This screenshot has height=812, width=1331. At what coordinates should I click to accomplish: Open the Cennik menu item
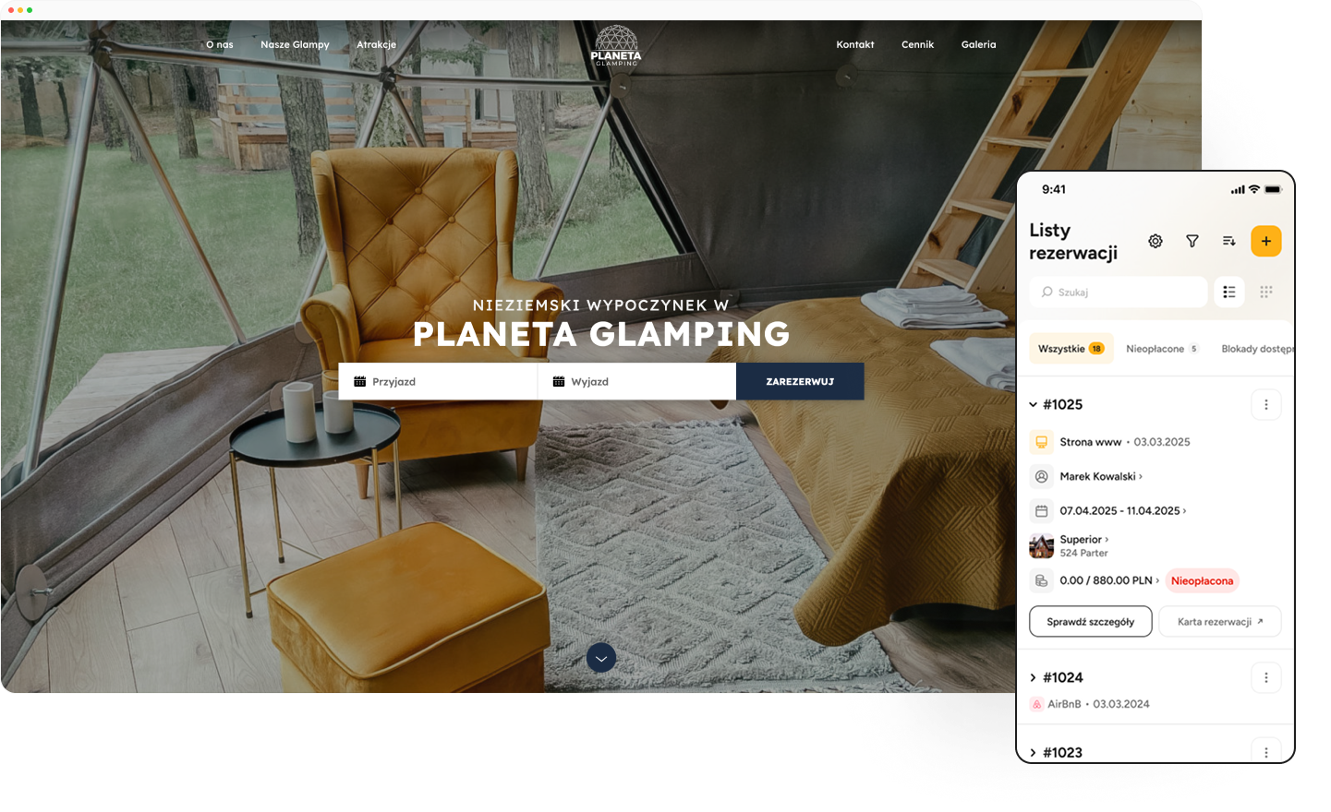tap(918, 44)
